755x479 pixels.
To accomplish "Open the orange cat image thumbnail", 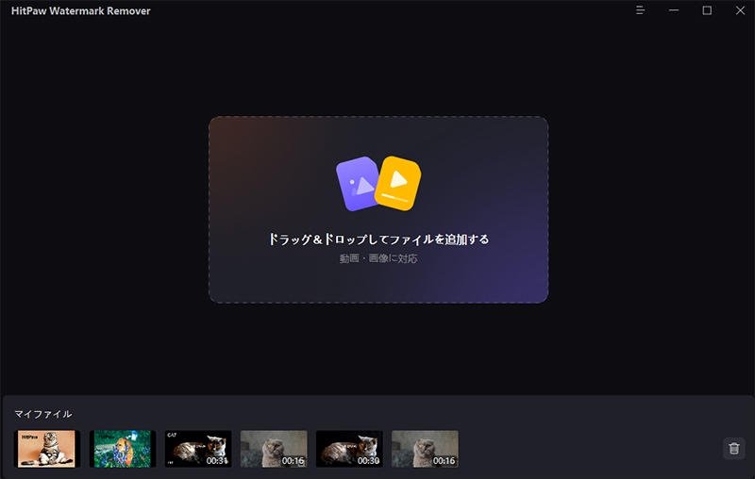I will pos(46,449).
